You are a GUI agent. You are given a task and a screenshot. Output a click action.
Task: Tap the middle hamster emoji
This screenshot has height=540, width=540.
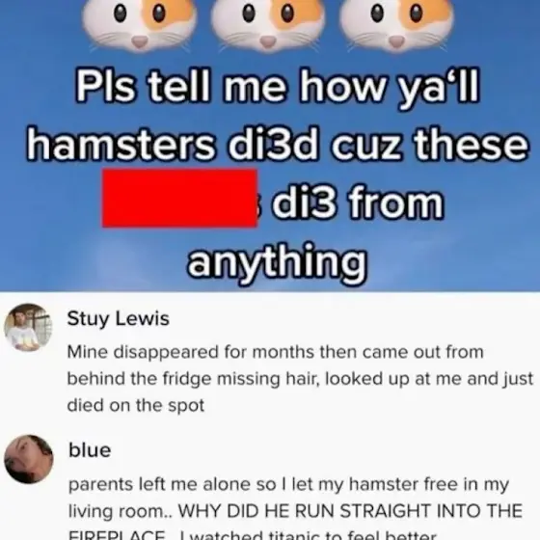pos(268,24)
